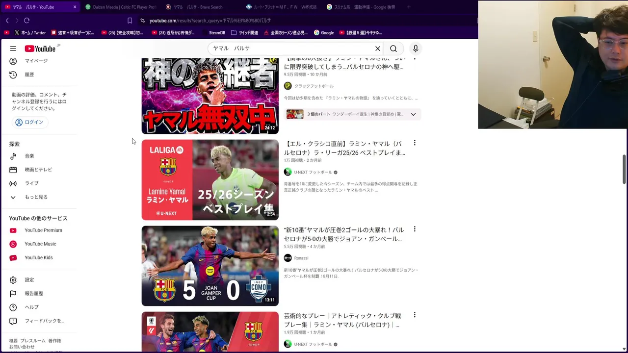
Task: Play the ヤマル無双中 thumbnail video
Action: [210, 96]
